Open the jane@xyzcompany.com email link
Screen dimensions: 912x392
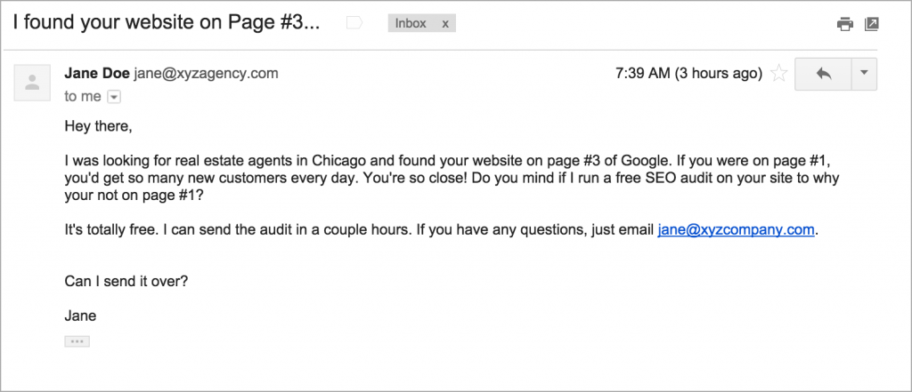tap(737, 229)
